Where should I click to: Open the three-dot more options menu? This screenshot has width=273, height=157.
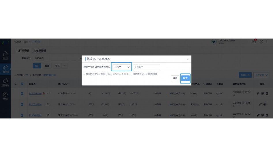point(267,42)
